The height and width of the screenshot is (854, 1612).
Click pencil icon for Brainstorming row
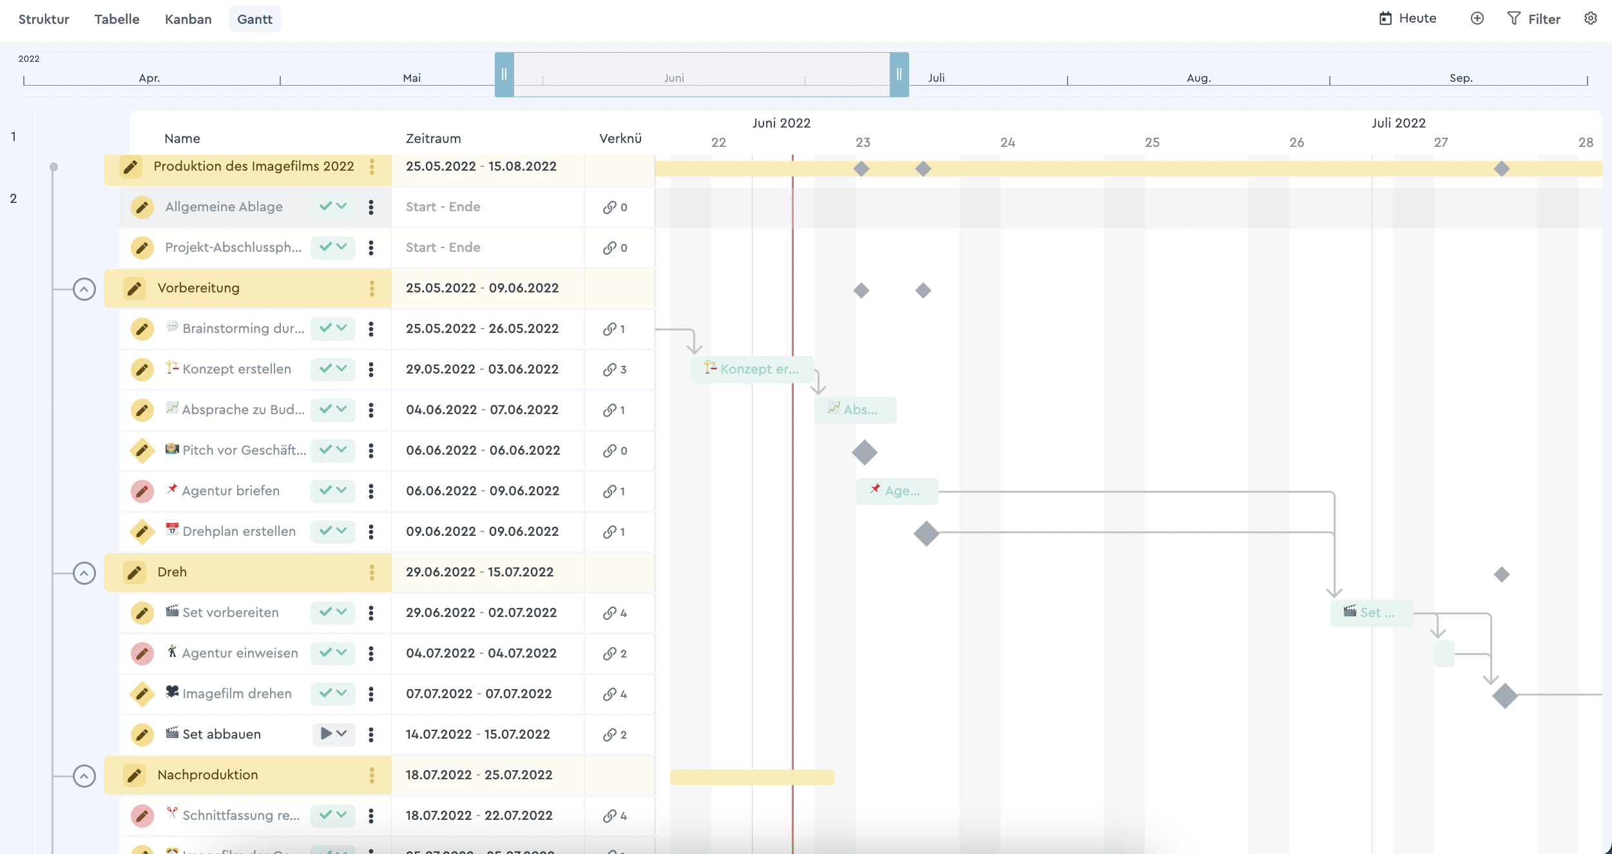click(x=142, y=329)
